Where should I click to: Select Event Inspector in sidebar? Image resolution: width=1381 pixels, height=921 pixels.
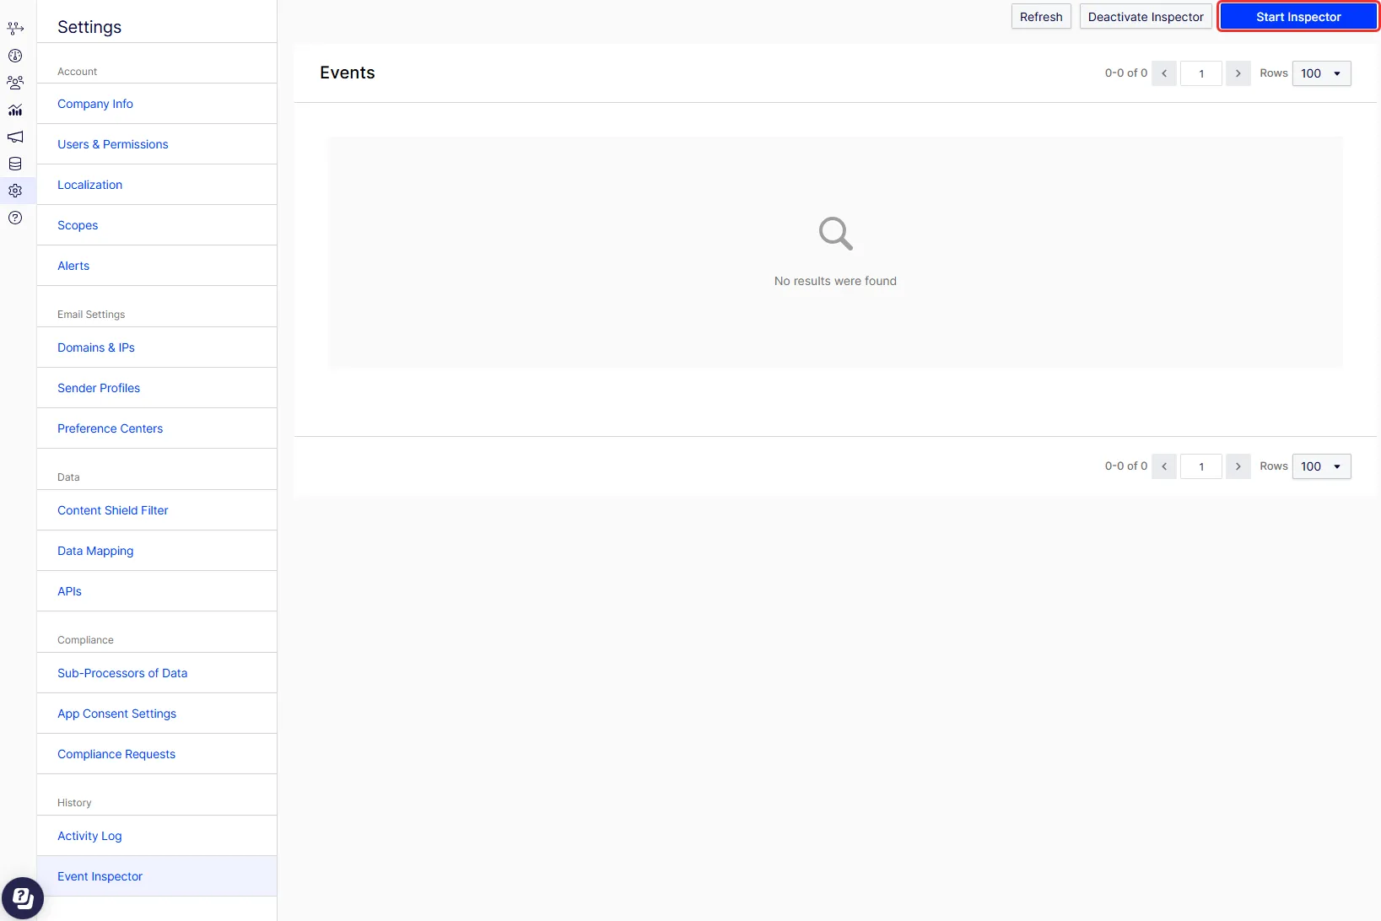[x=157, y=876]
